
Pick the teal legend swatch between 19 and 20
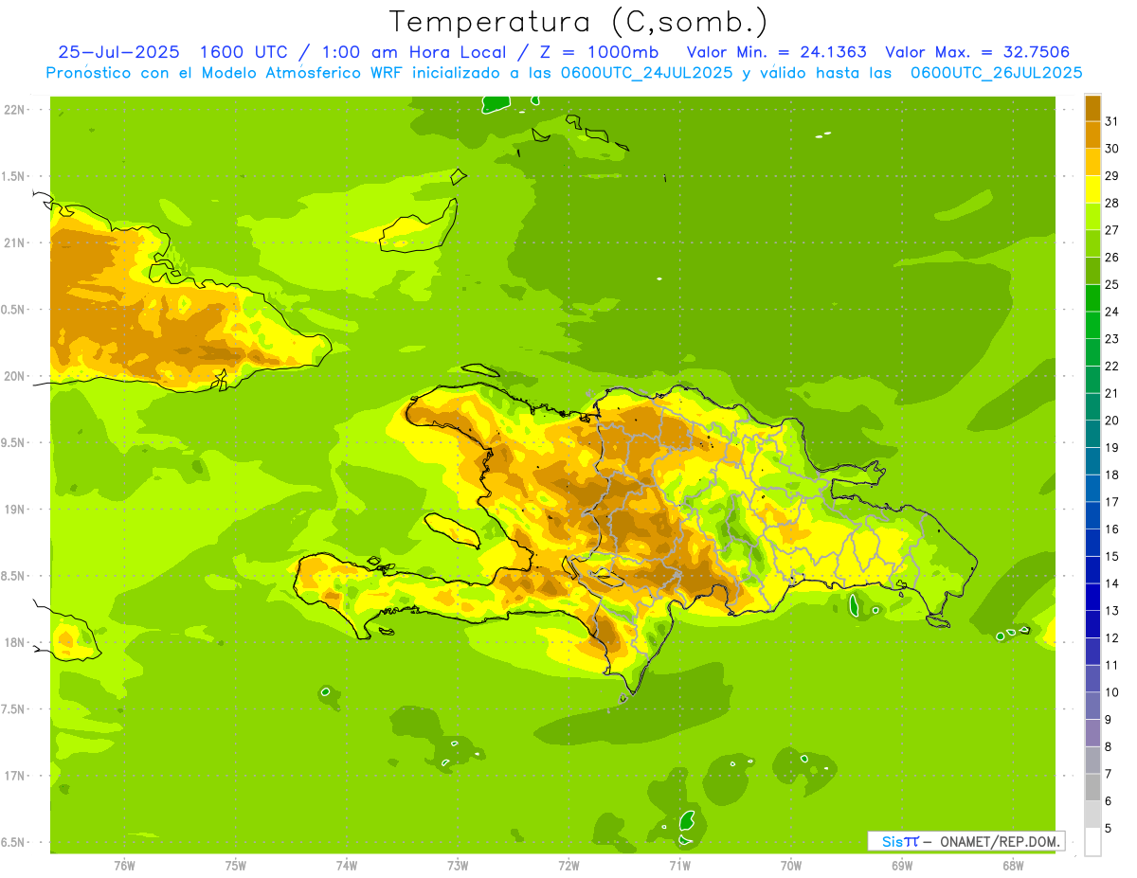tap(1092, 435)
